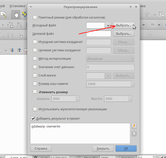Screen dimensions: 166x158
Task: Check the Изменить размер option
Action: (x=35, y=92)
